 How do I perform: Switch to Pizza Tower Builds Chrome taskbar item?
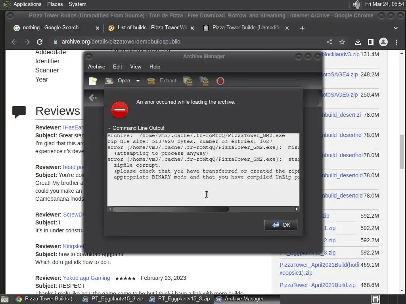coord(46,299)
